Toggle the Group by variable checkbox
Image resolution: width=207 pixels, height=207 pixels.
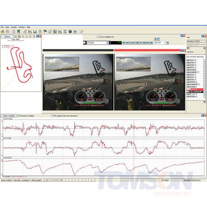point(19,116)
